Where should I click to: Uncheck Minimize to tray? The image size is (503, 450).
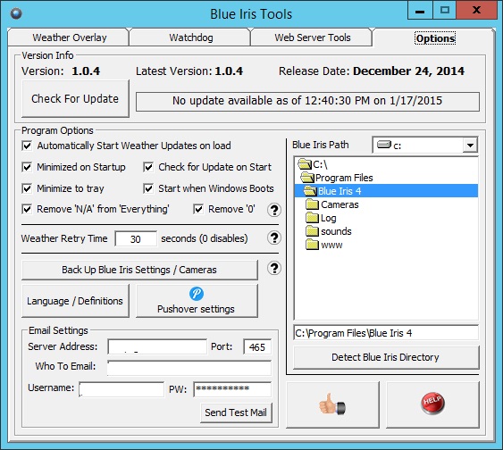point(27,188)
